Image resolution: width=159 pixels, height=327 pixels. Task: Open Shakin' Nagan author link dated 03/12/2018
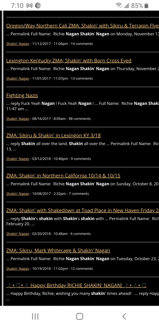18,159
